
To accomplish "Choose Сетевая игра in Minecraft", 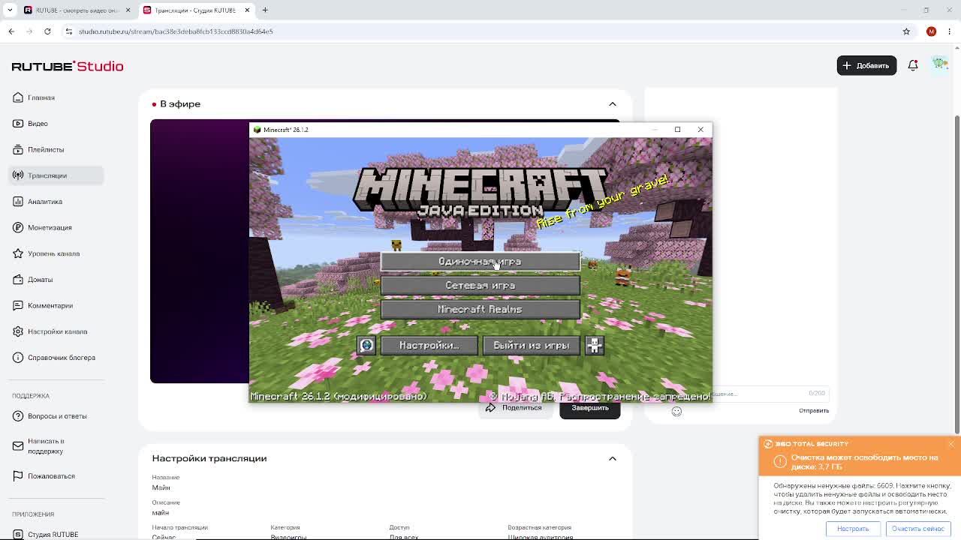I will [x=480, y=286].
